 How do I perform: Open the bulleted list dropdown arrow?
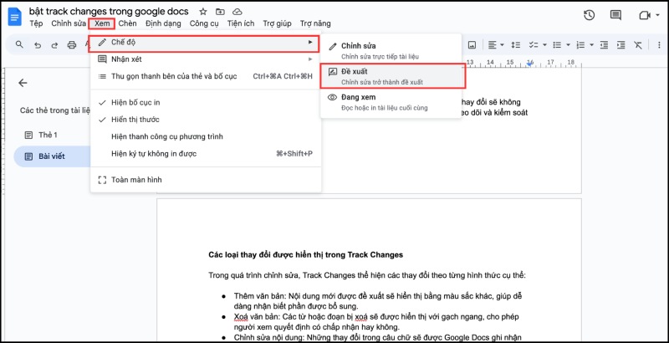(x=568, y=44)
